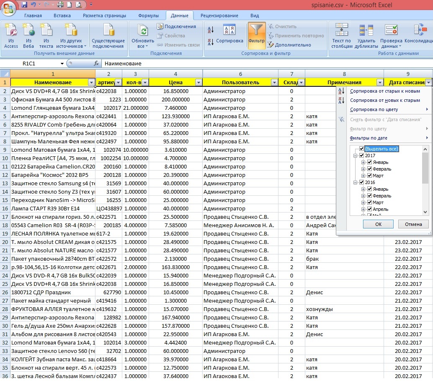
Task: Choose Сортировка от старых к новым
Action: click(385, 91)
